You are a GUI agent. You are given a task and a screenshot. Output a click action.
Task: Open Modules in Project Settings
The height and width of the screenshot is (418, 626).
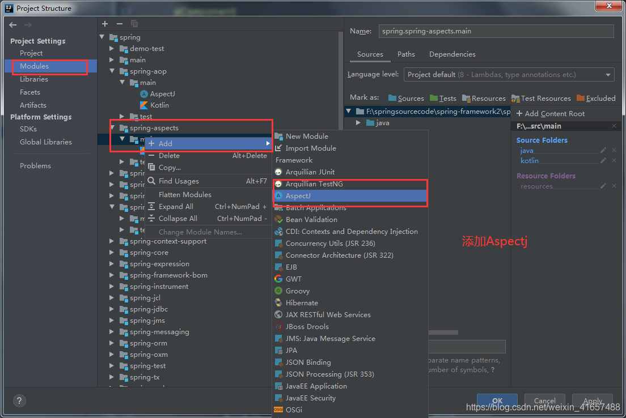(50, 66)
